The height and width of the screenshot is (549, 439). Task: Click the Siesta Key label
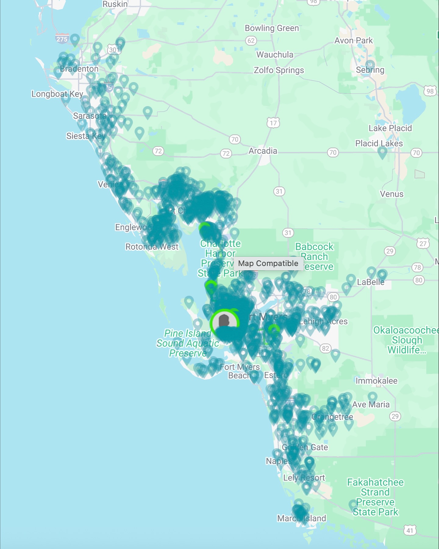(86, 136)
